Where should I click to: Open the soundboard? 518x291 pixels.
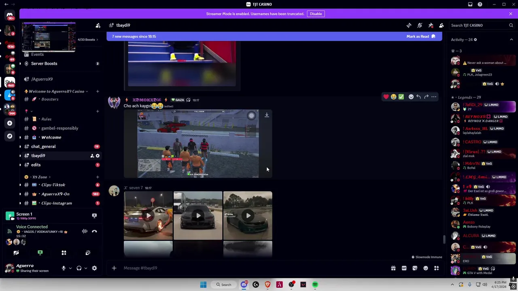(88, 253)
